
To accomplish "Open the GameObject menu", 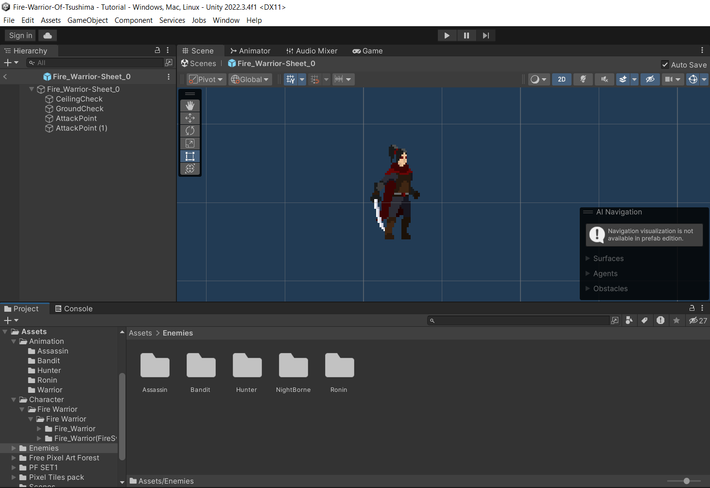I will 87,20.
